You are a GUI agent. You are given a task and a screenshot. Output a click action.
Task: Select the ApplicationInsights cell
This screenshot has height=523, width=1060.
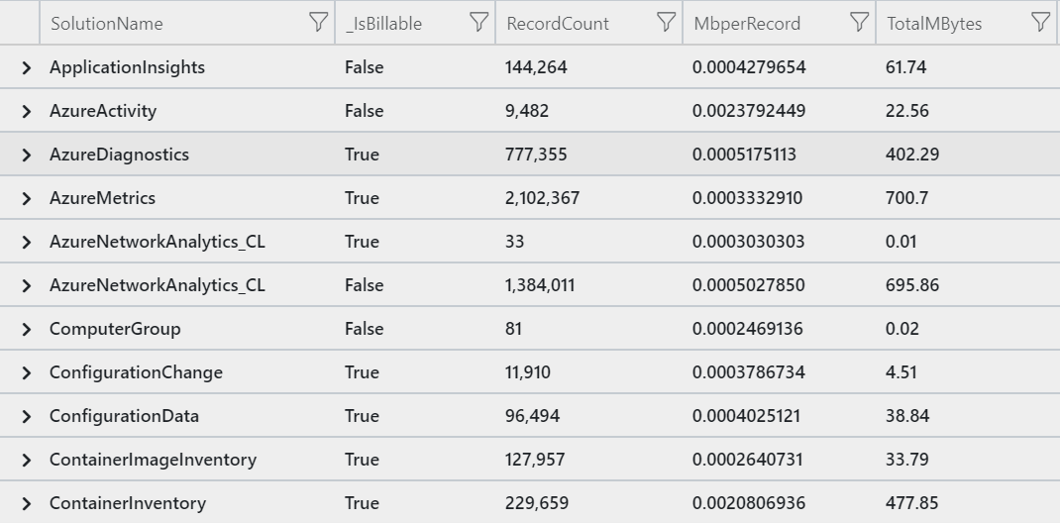point(127,67)
